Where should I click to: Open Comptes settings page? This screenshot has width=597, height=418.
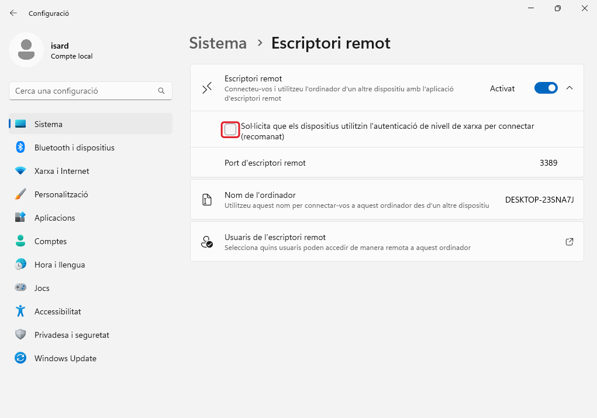click(x=50, y=241)
